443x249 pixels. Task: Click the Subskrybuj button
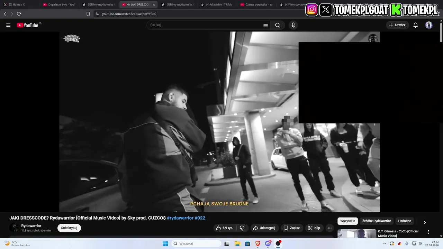click(69, 228)
